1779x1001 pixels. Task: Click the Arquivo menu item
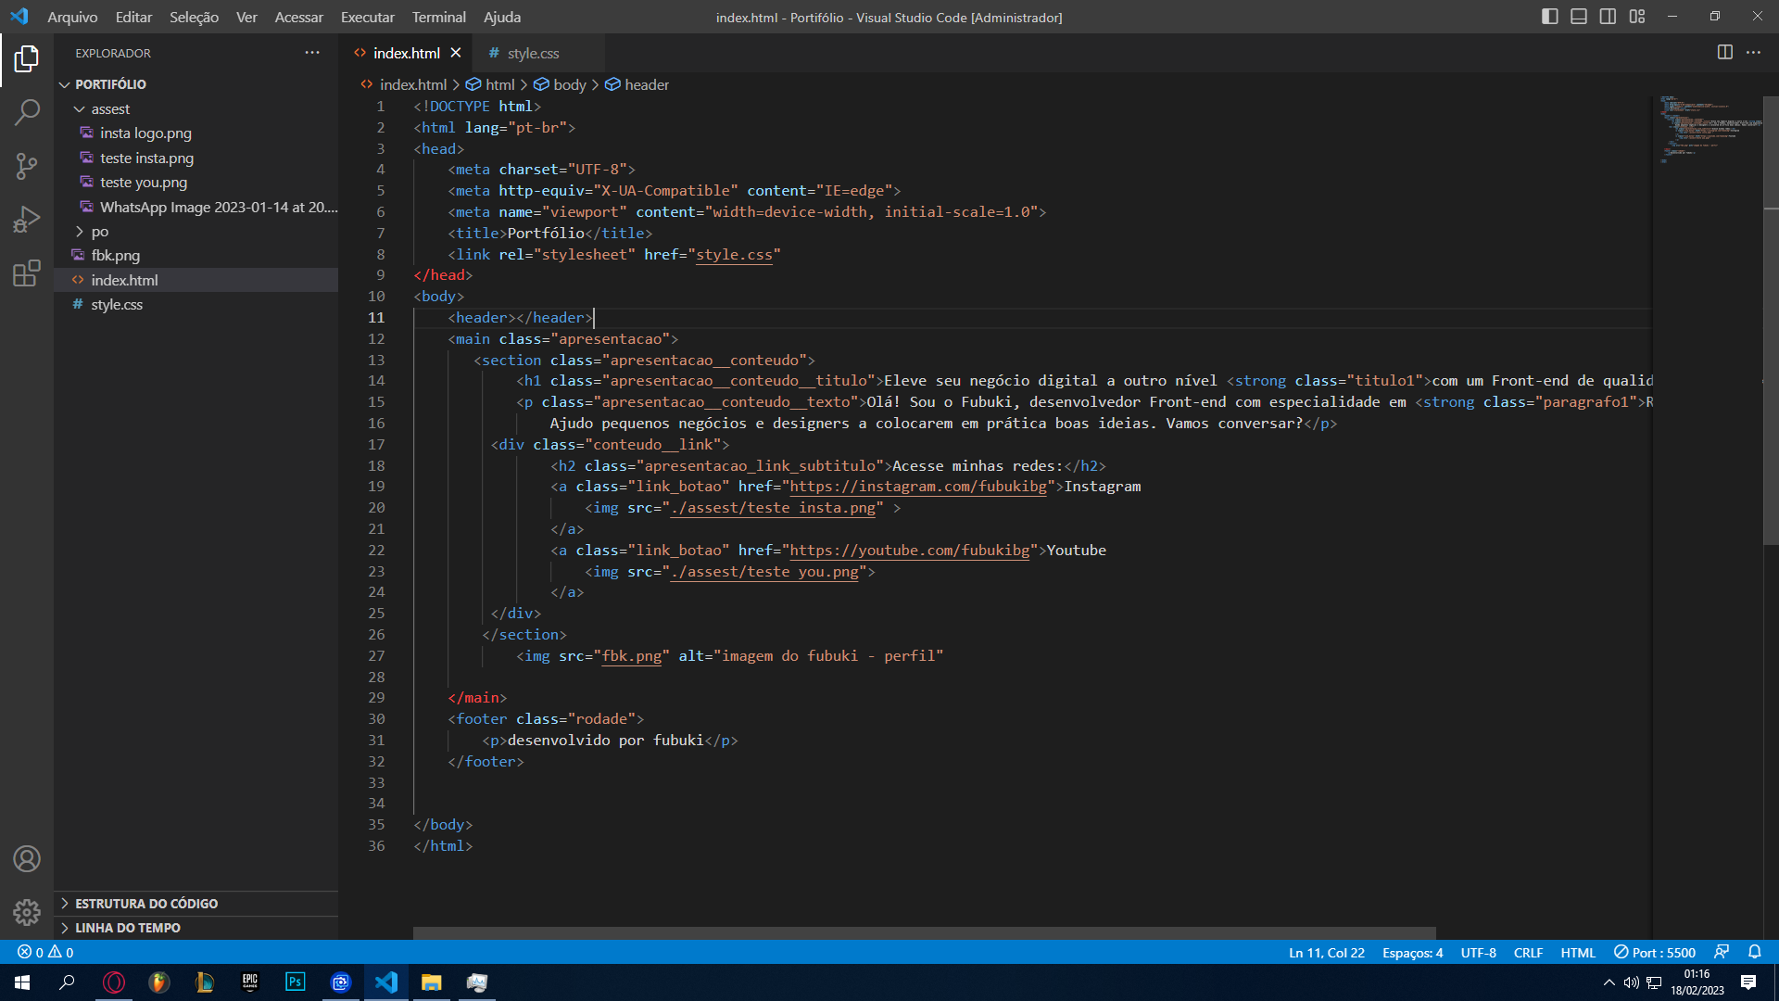pos(72,16)
